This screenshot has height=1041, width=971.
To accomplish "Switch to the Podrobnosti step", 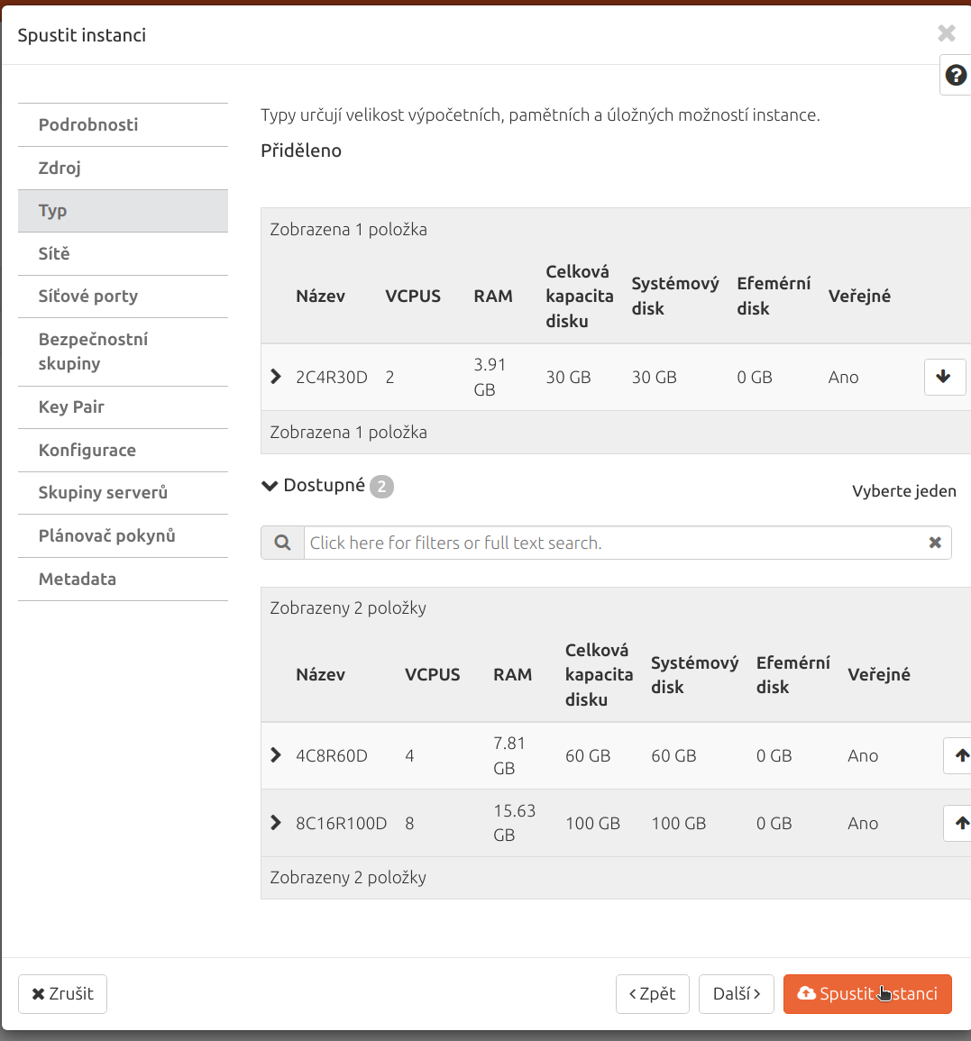I will [x=123, y=124].
